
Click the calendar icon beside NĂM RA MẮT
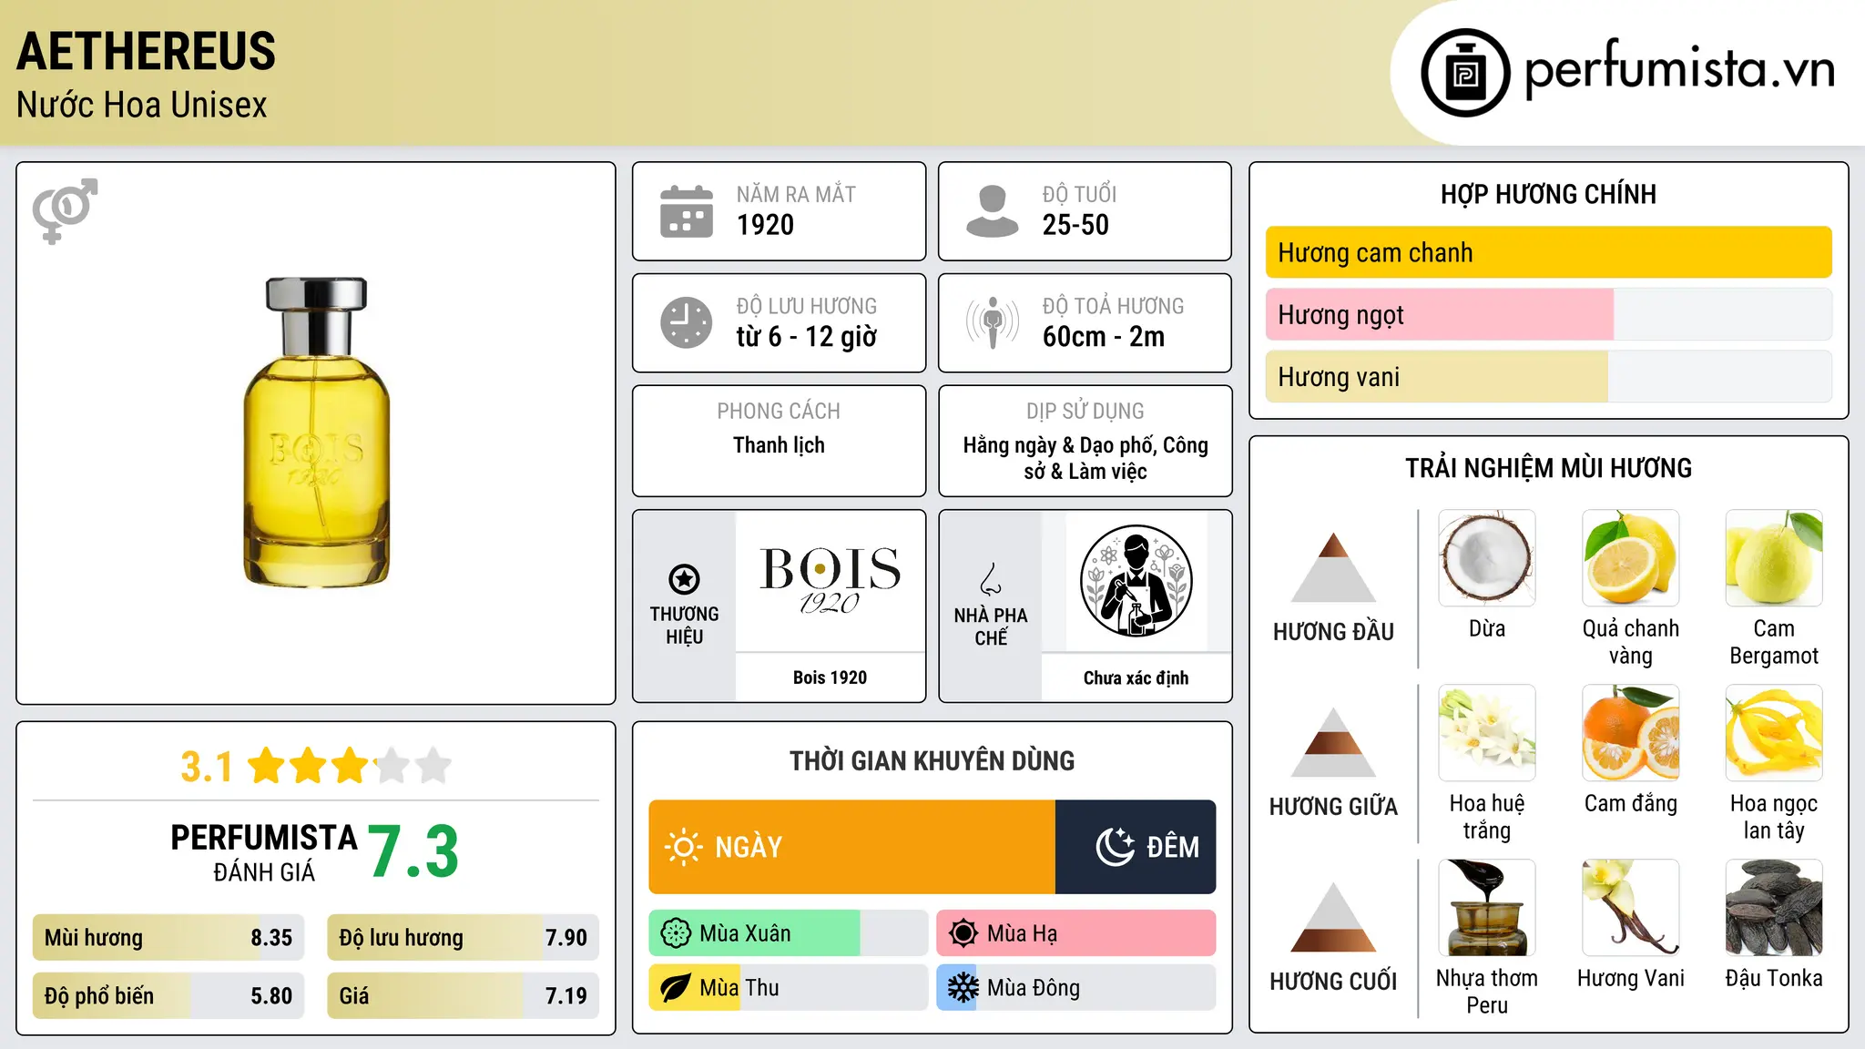687,211
